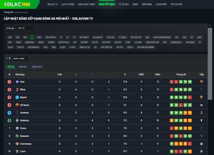The width and height of the screenshot is (214, 155).
Task: Open the LỊCH THI ĐẤU menu
Action: [x=68, y=5]
